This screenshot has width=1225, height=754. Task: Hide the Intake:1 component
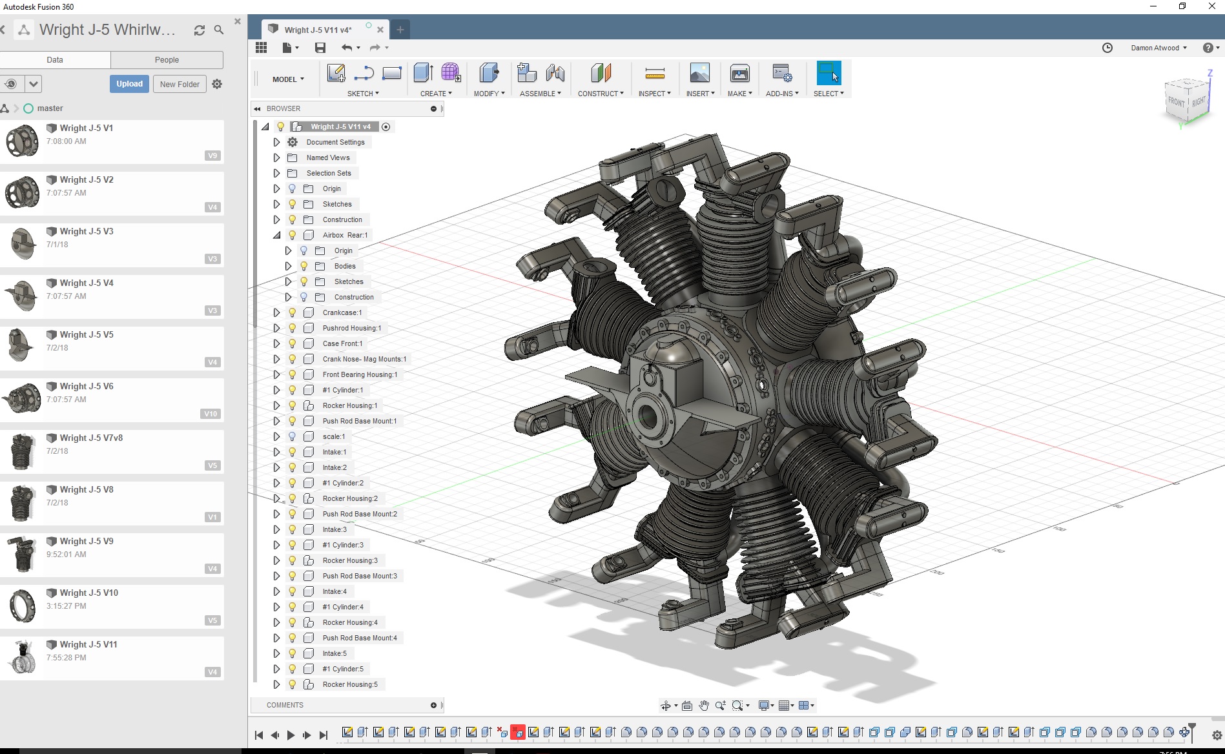[293, 452]
